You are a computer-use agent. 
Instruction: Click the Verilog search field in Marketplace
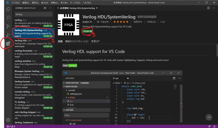pyautogui.click(x=34, y=14)
